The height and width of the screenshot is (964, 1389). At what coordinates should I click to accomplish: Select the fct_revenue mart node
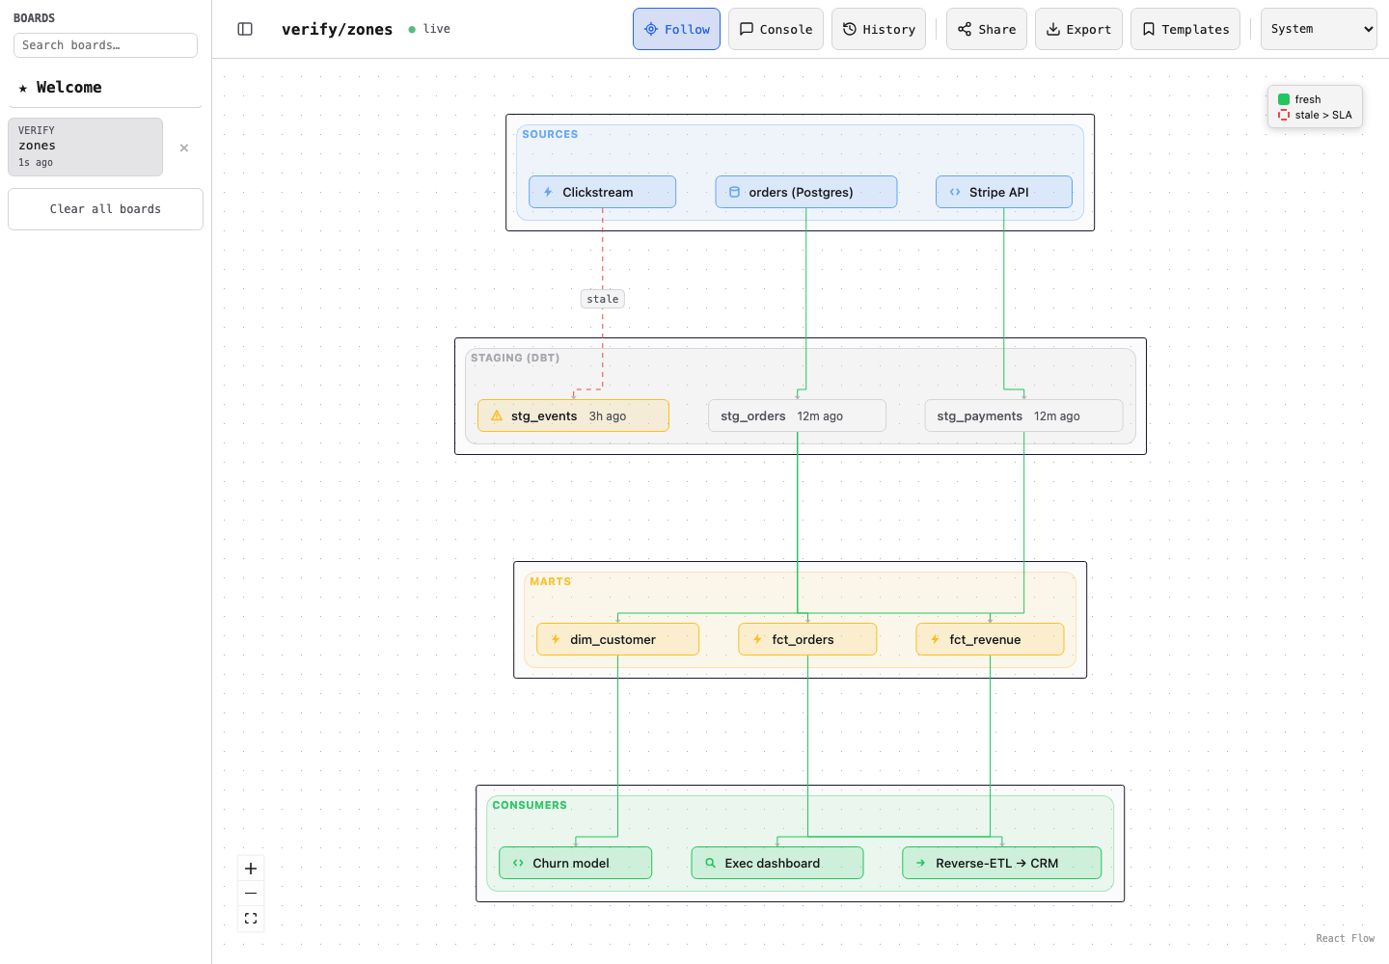(x=990, y=639)
